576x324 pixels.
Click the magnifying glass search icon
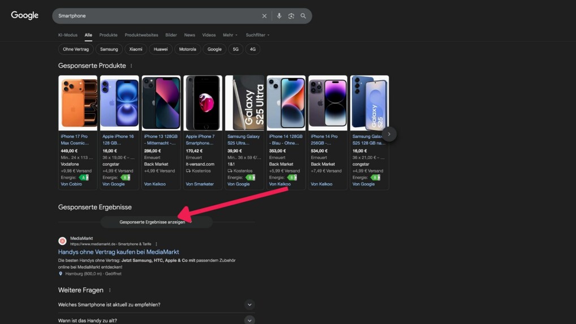click(x=303, y=16)
